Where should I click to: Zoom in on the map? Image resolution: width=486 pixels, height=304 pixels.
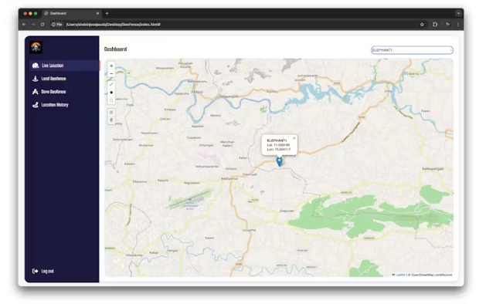[111, 66]
